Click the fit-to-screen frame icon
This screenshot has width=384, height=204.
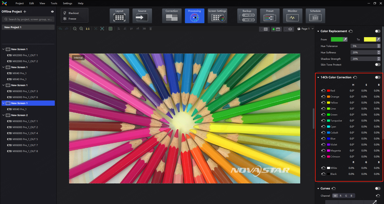(x=102, y=29)
